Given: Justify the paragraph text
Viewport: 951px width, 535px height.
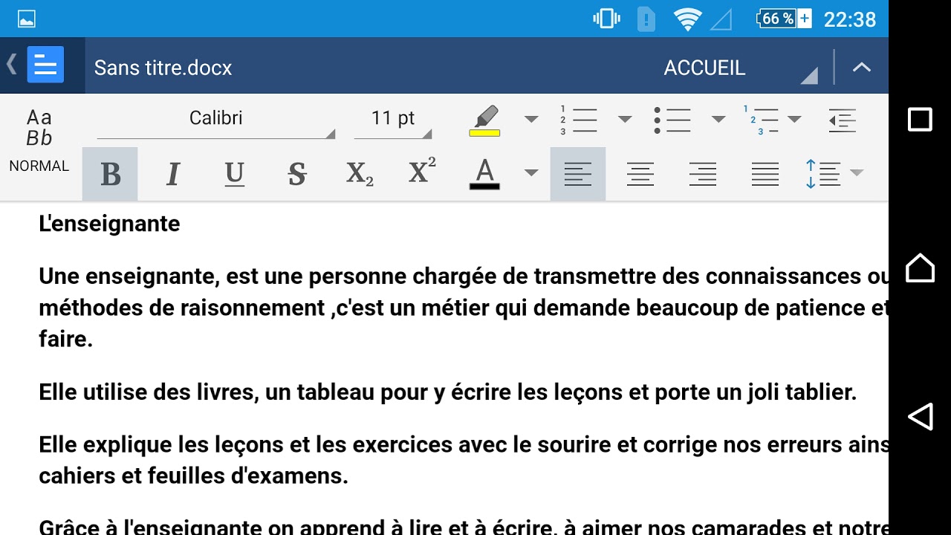Looking at the screenshot, I should [x=765, y=174].
